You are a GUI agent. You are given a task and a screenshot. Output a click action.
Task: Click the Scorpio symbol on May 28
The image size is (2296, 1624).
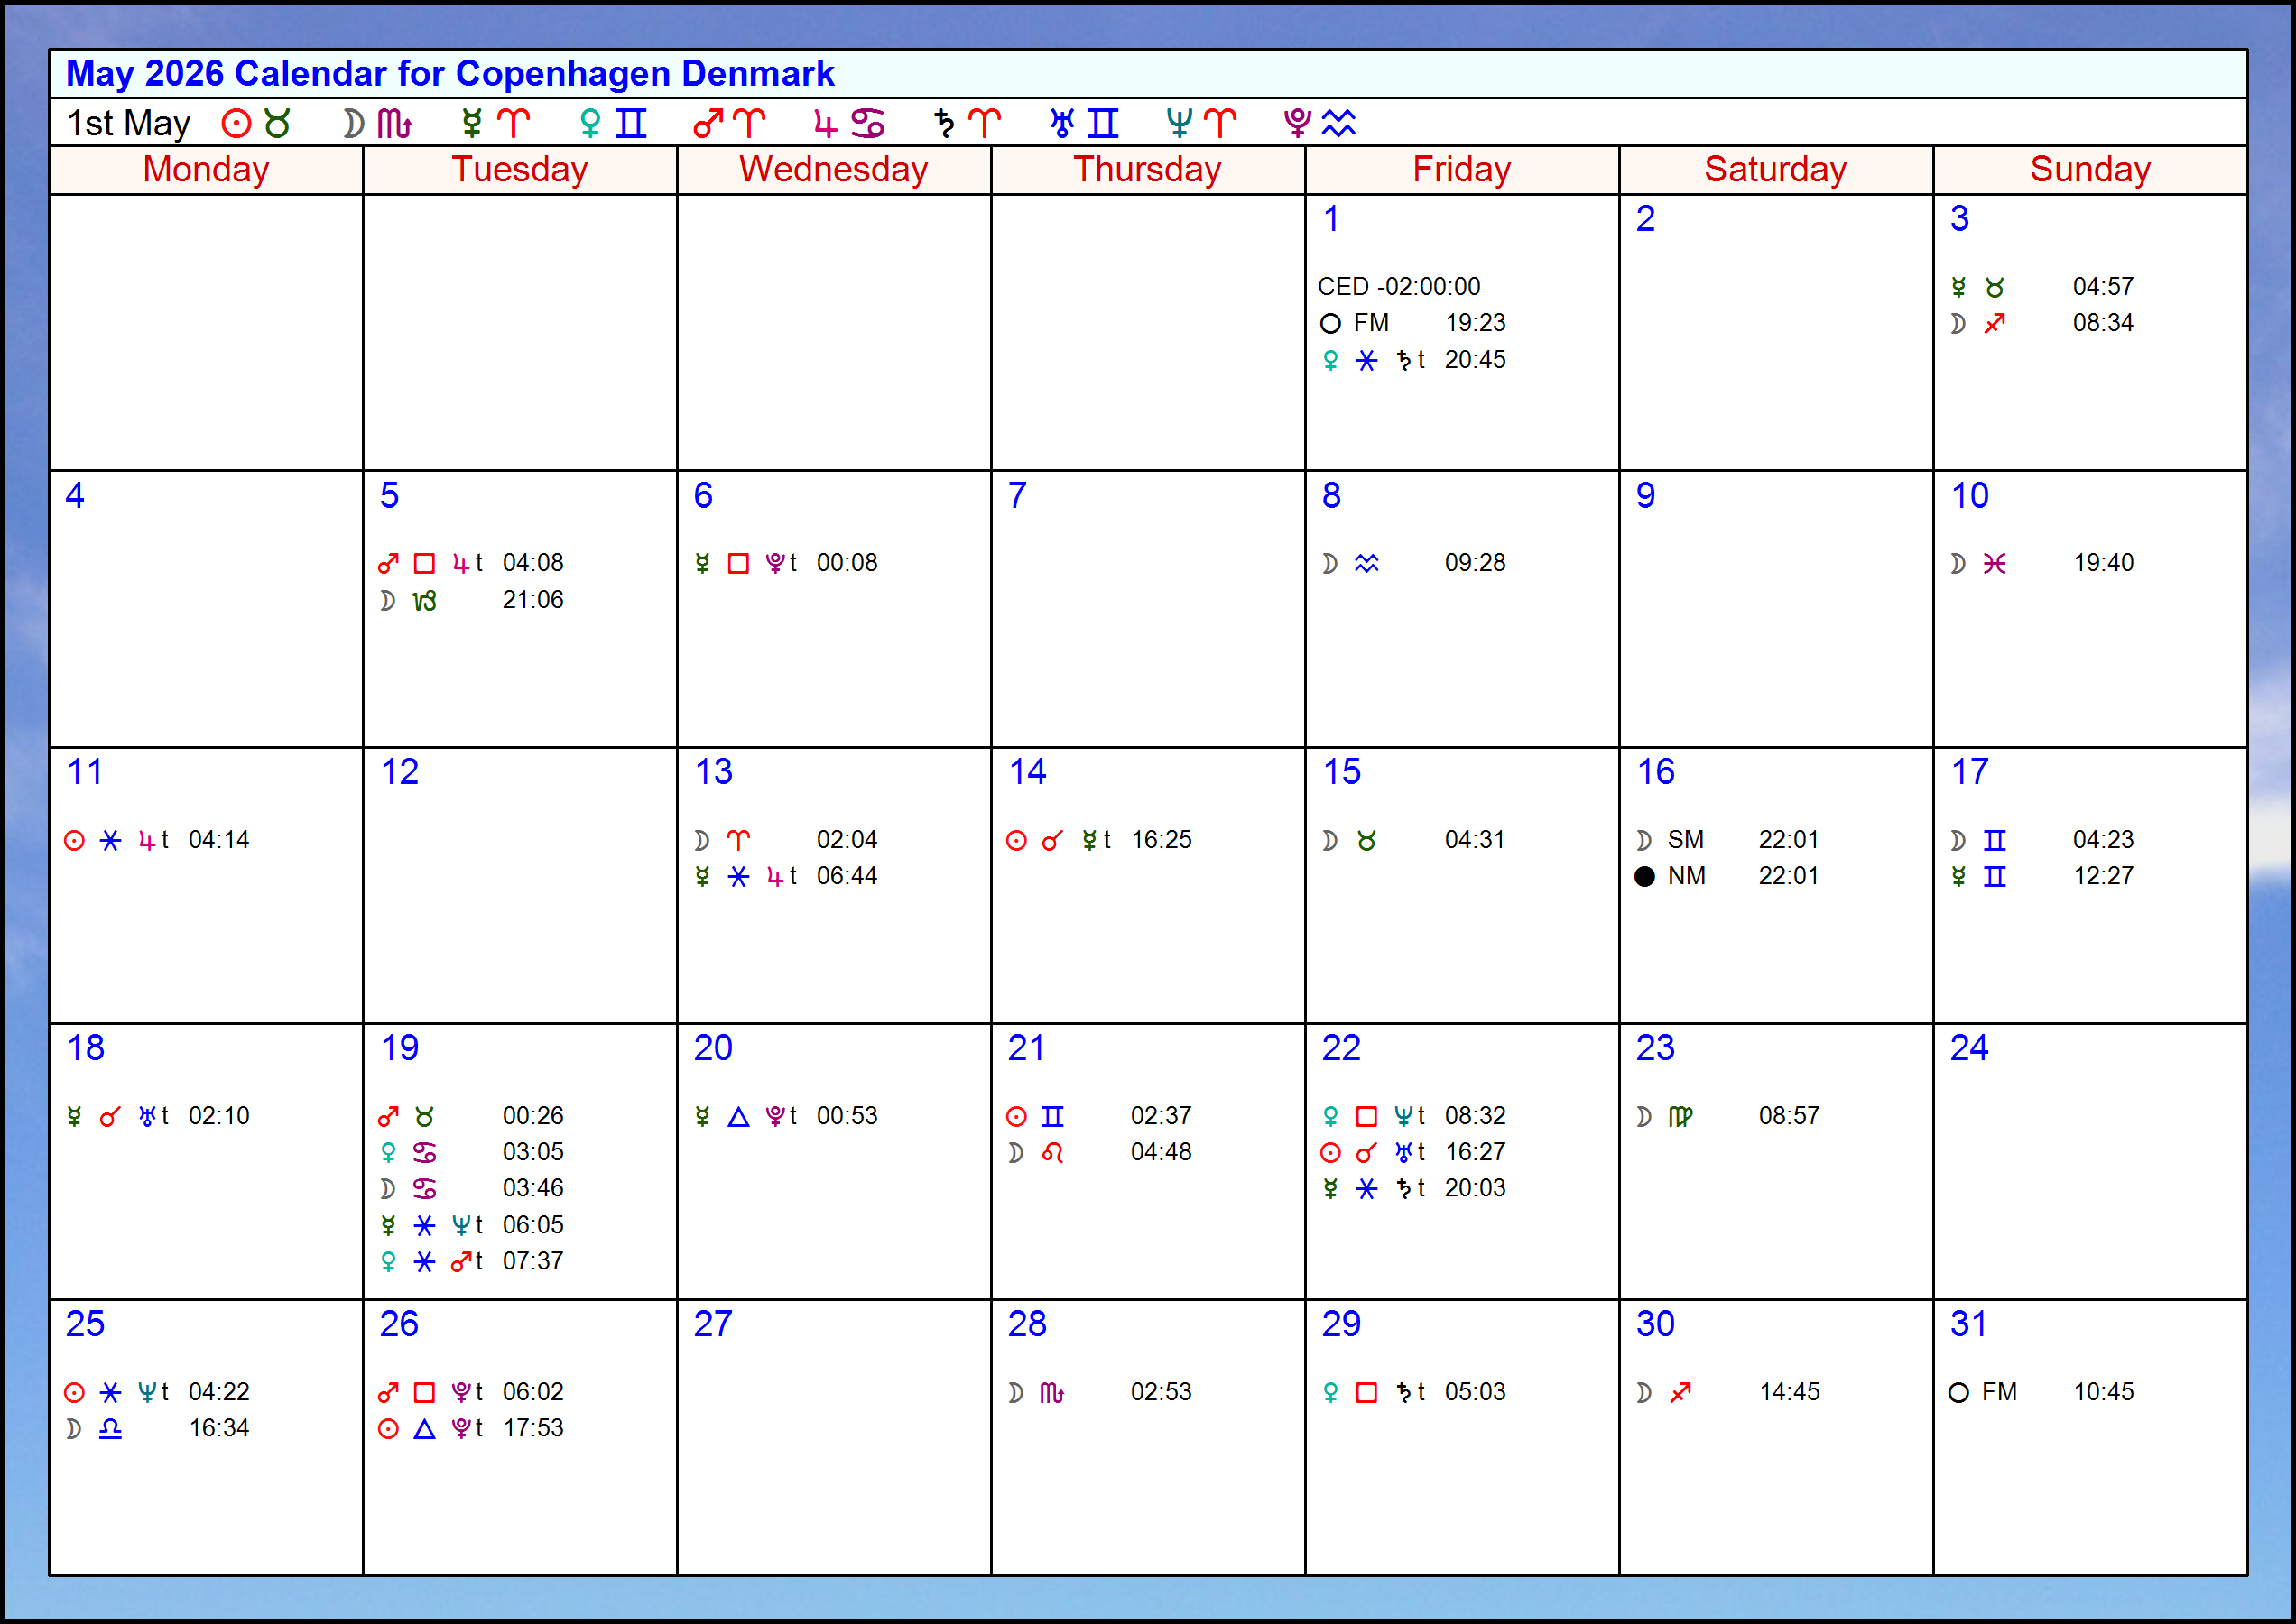(1051, 1393)
